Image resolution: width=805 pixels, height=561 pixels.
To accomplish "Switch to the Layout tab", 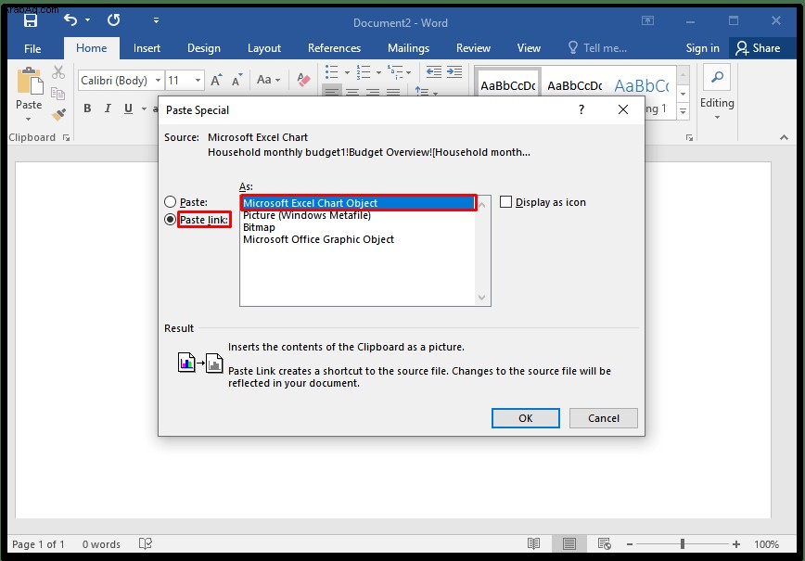I will tap(264, 48).
